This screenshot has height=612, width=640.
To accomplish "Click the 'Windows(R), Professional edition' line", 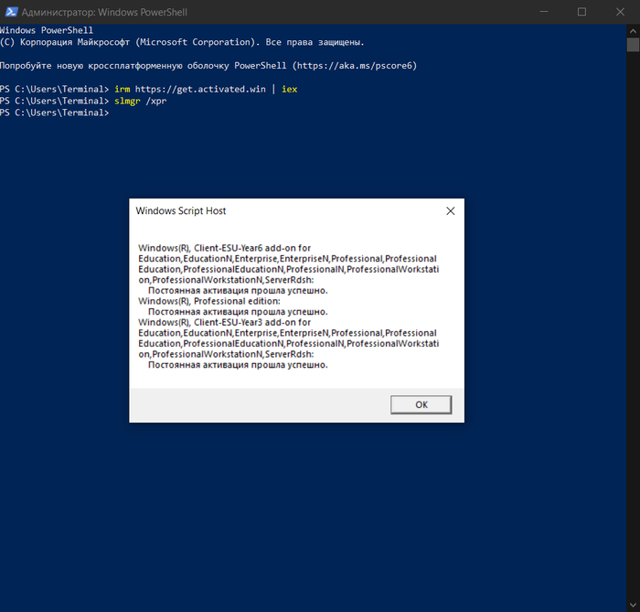I will tap(209, 301).
